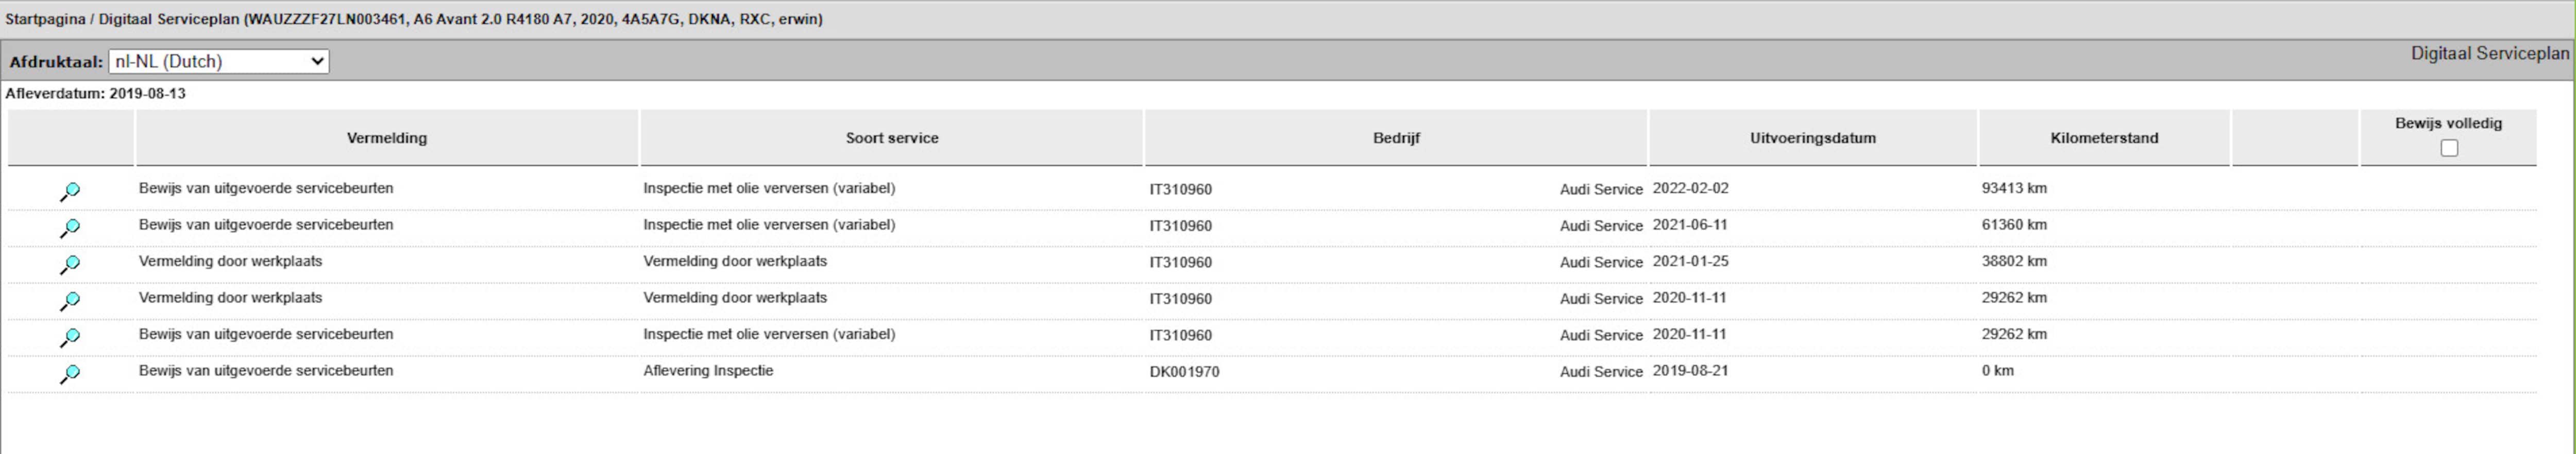Screen dimensions: 2576x454
Task: Click the Vermelding column header
Action: click(386, 138)
